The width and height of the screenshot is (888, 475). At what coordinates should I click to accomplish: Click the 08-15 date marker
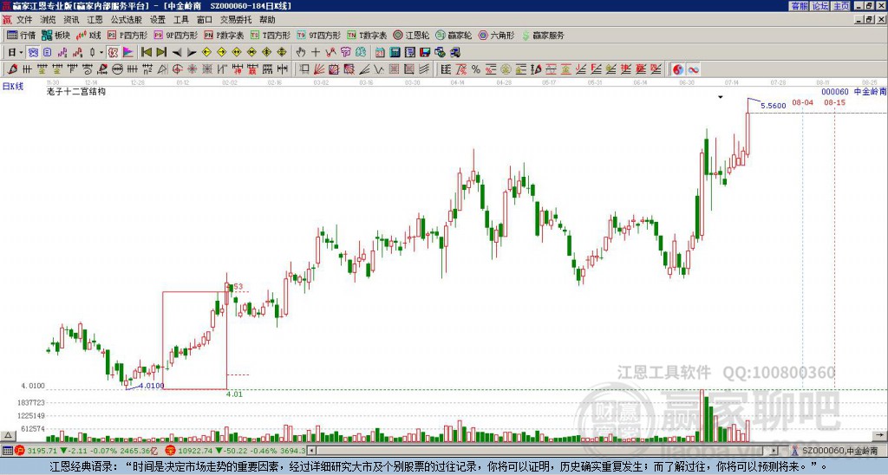835,102
